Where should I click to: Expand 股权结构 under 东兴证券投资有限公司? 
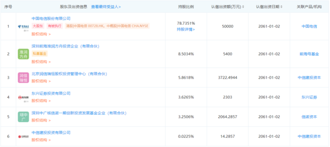pyautogui.click(x=41, y=101)
